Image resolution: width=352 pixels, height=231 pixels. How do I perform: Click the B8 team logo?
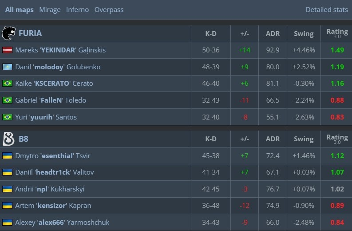click(x=8, y=139)
